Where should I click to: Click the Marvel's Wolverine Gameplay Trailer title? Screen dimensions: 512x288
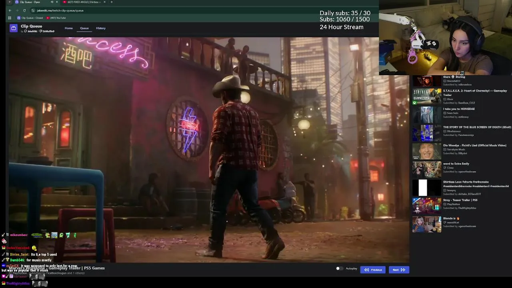[x=57, y=268]
